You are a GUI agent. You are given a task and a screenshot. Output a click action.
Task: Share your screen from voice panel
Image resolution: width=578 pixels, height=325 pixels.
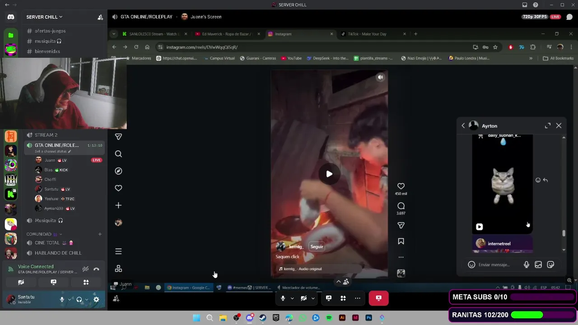53,283
